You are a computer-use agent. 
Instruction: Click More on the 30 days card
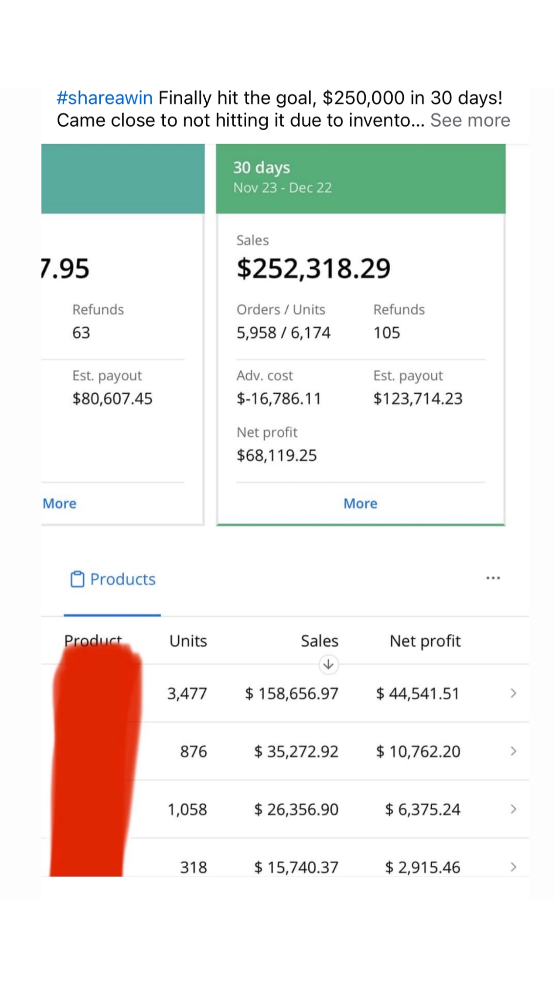(x=360, y=503)
